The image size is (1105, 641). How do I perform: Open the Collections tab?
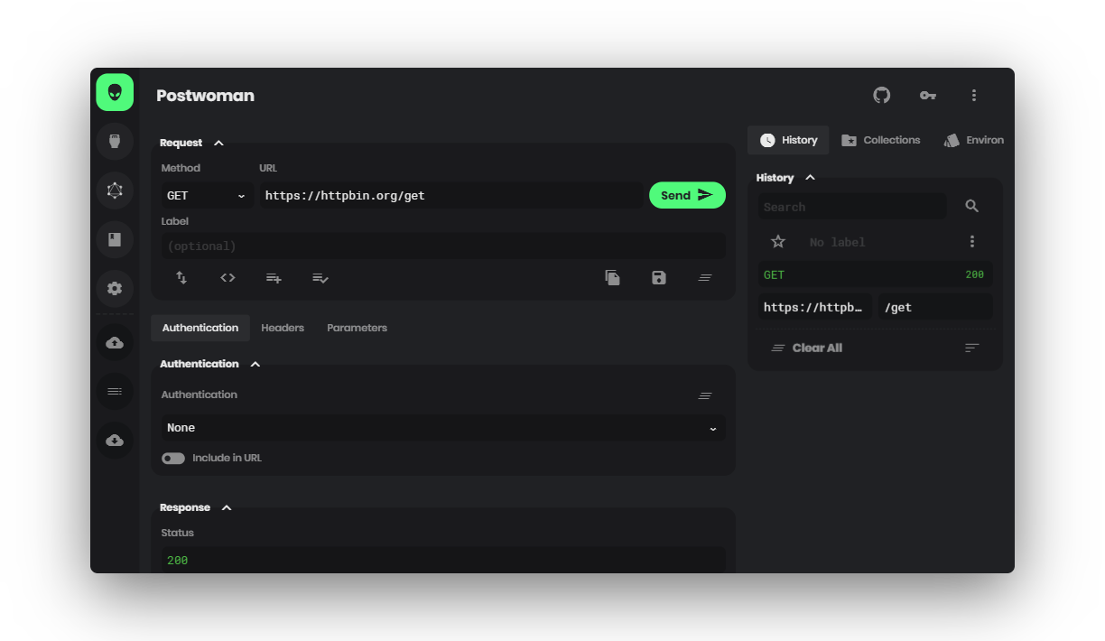pyautogui.click(x=880, y=140)
